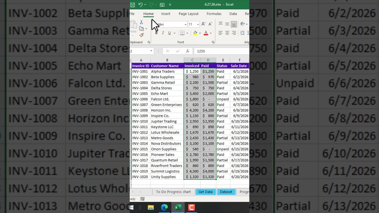Open the File menu tab

[x=132, y=14]
